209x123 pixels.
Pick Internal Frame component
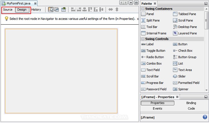pyautogui.click(x=154, y=33)
